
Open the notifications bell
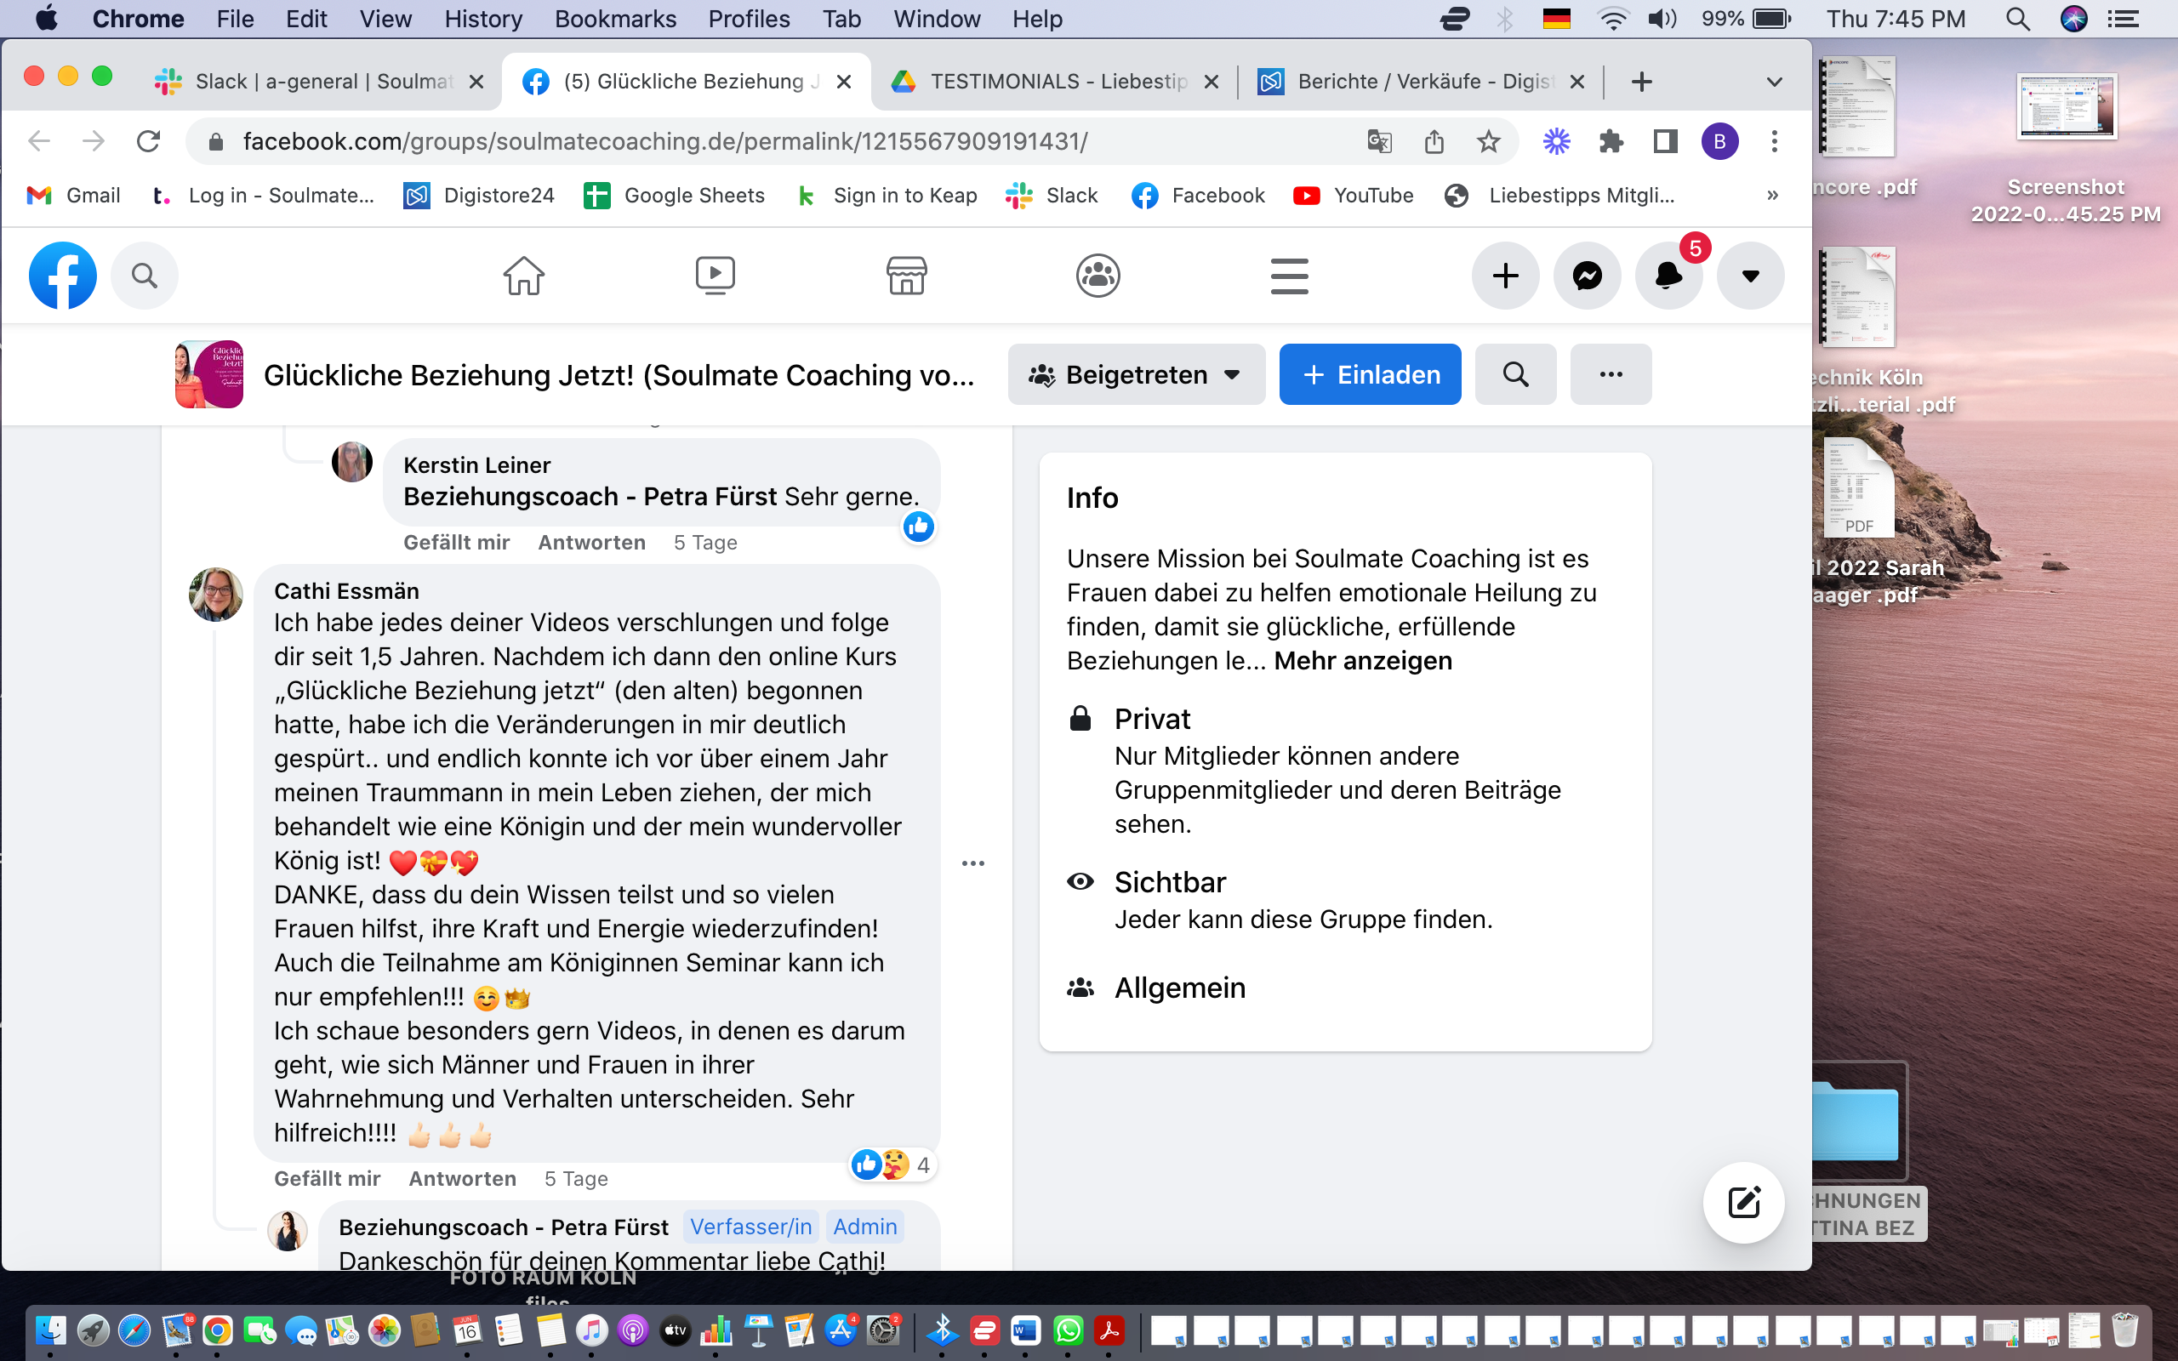click(x=1668, y=276)
